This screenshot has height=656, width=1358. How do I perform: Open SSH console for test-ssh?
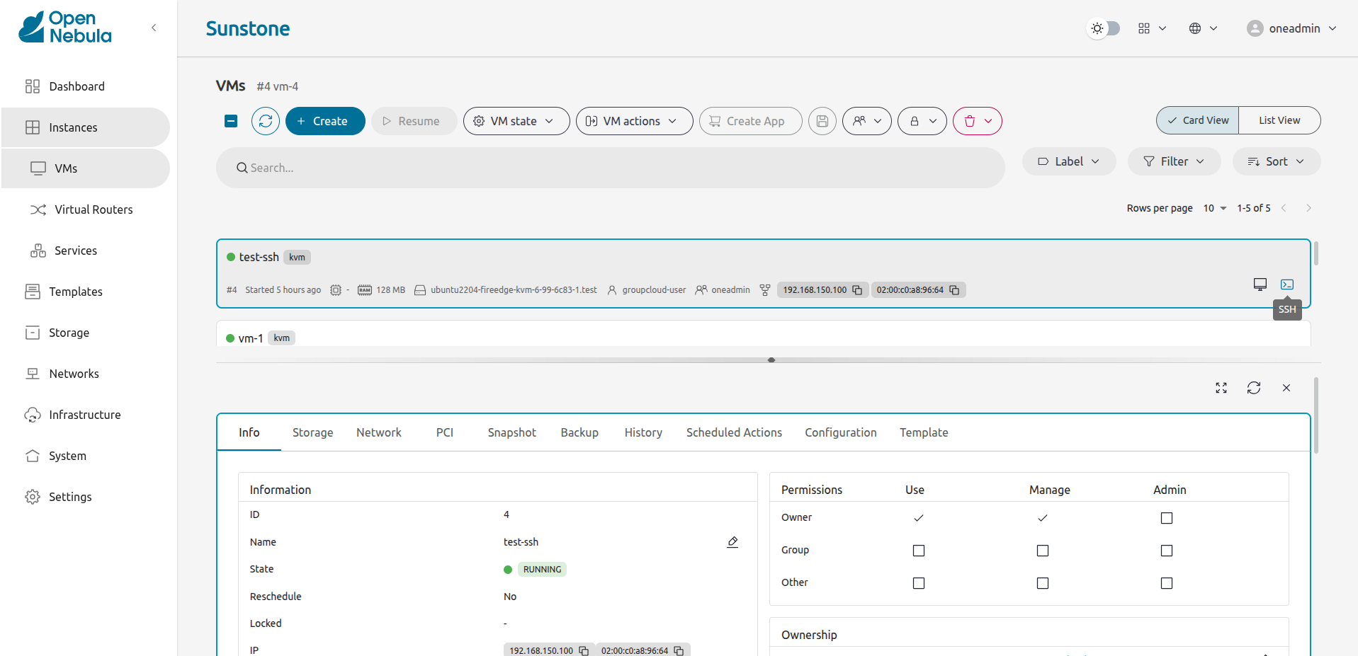click(1286, 284)
